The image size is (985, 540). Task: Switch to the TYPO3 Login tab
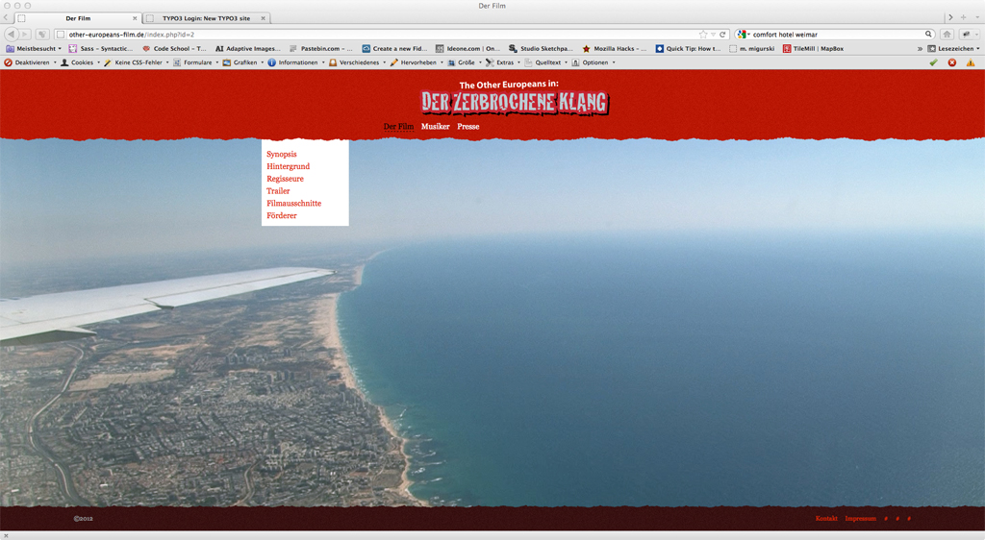point(206,18)
